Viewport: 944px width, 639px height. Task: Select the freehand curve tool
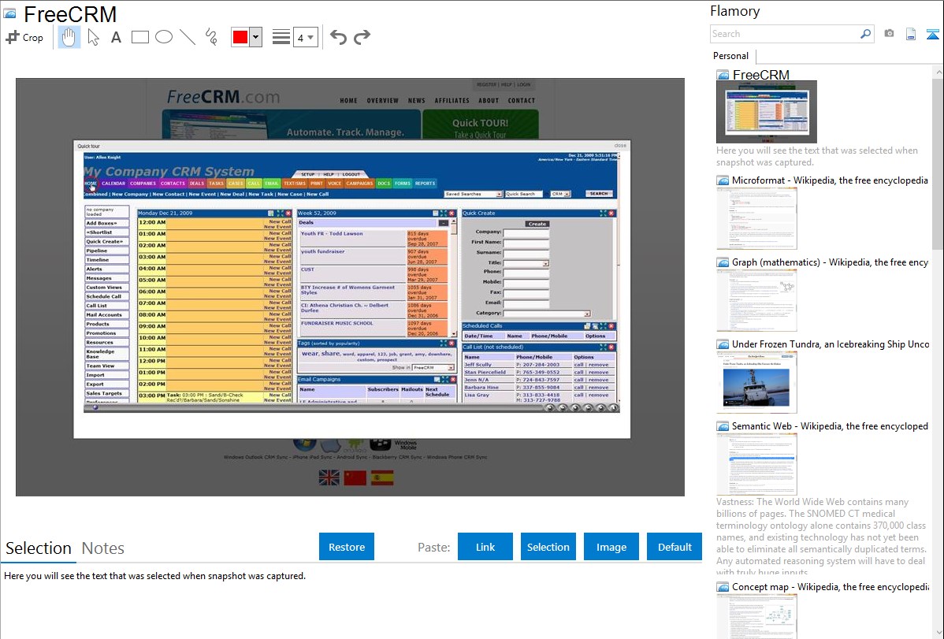(x=211, y=37)
